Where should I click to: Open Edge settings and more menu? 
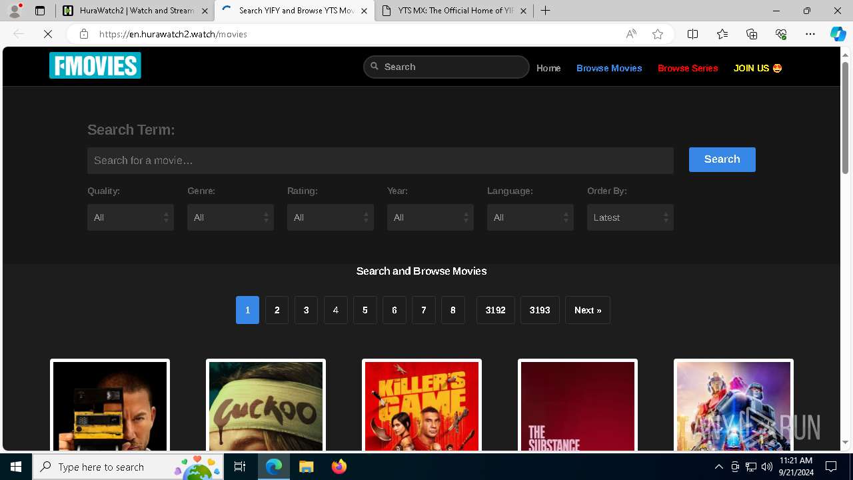pos(810,34)
